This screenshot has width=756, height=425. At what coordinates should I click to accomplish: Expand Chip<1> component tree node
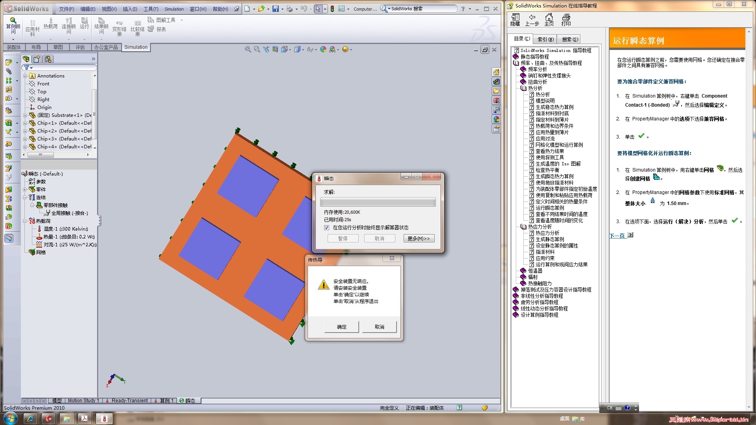(25, 123)
